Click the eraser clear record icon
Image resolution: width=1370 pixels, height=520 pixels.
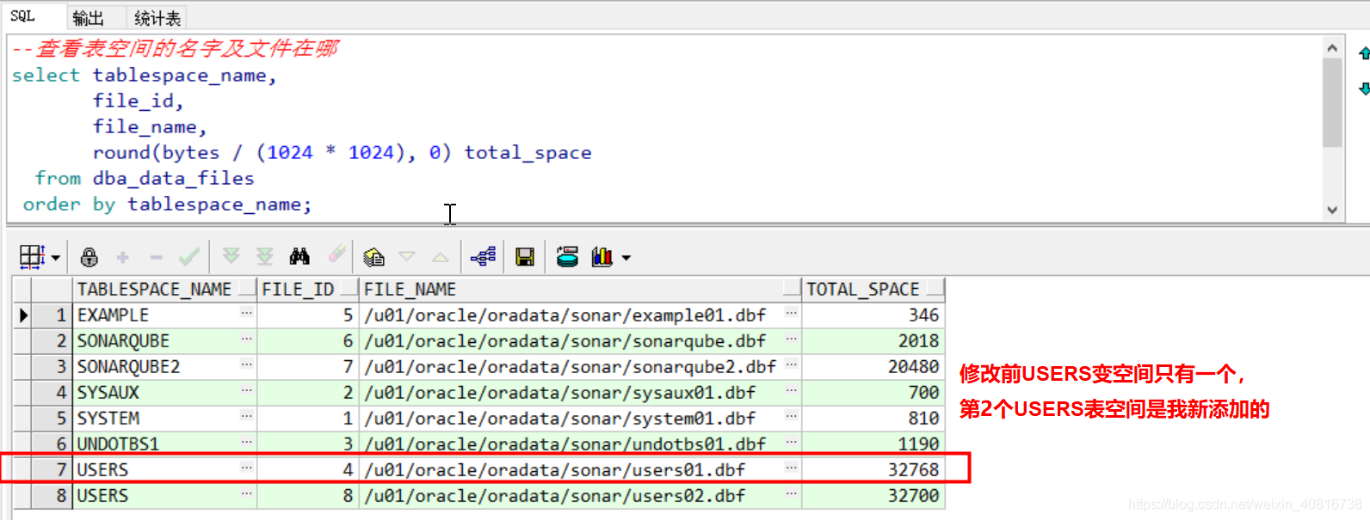[336, 254]
